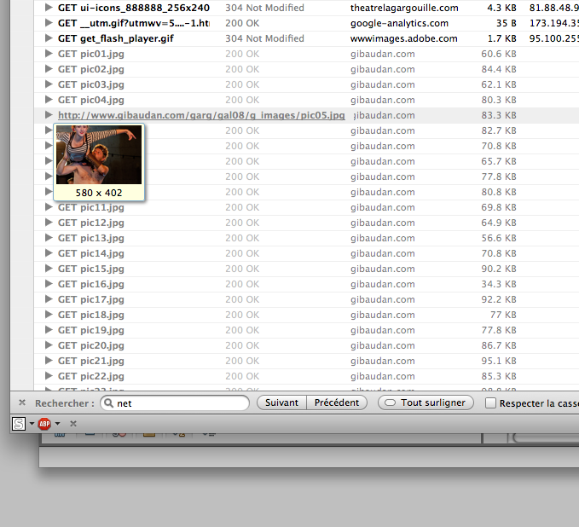Focus the Rechercher search field containing net
Image resolution: width=579 pixels, height=527 pixels.
point(175,402)
